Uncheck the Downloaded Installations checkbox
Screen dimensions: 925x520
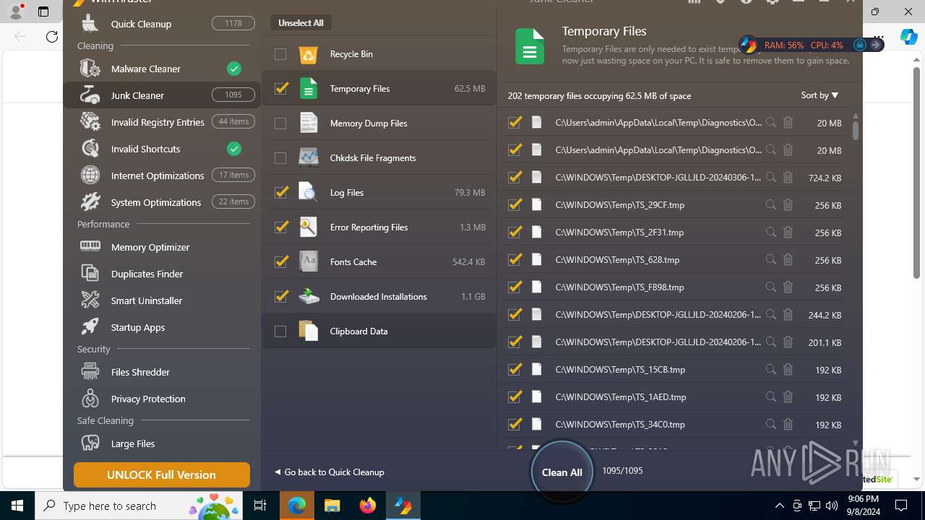click(x=281, y=297)
